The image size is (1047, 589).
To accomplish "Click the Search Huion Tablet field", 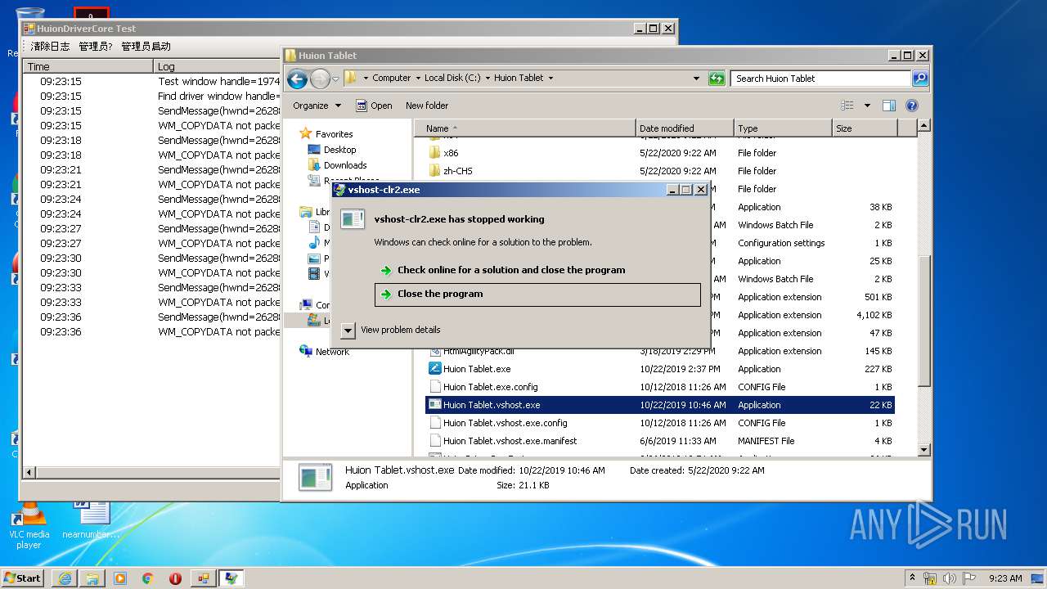I will 820,79.
